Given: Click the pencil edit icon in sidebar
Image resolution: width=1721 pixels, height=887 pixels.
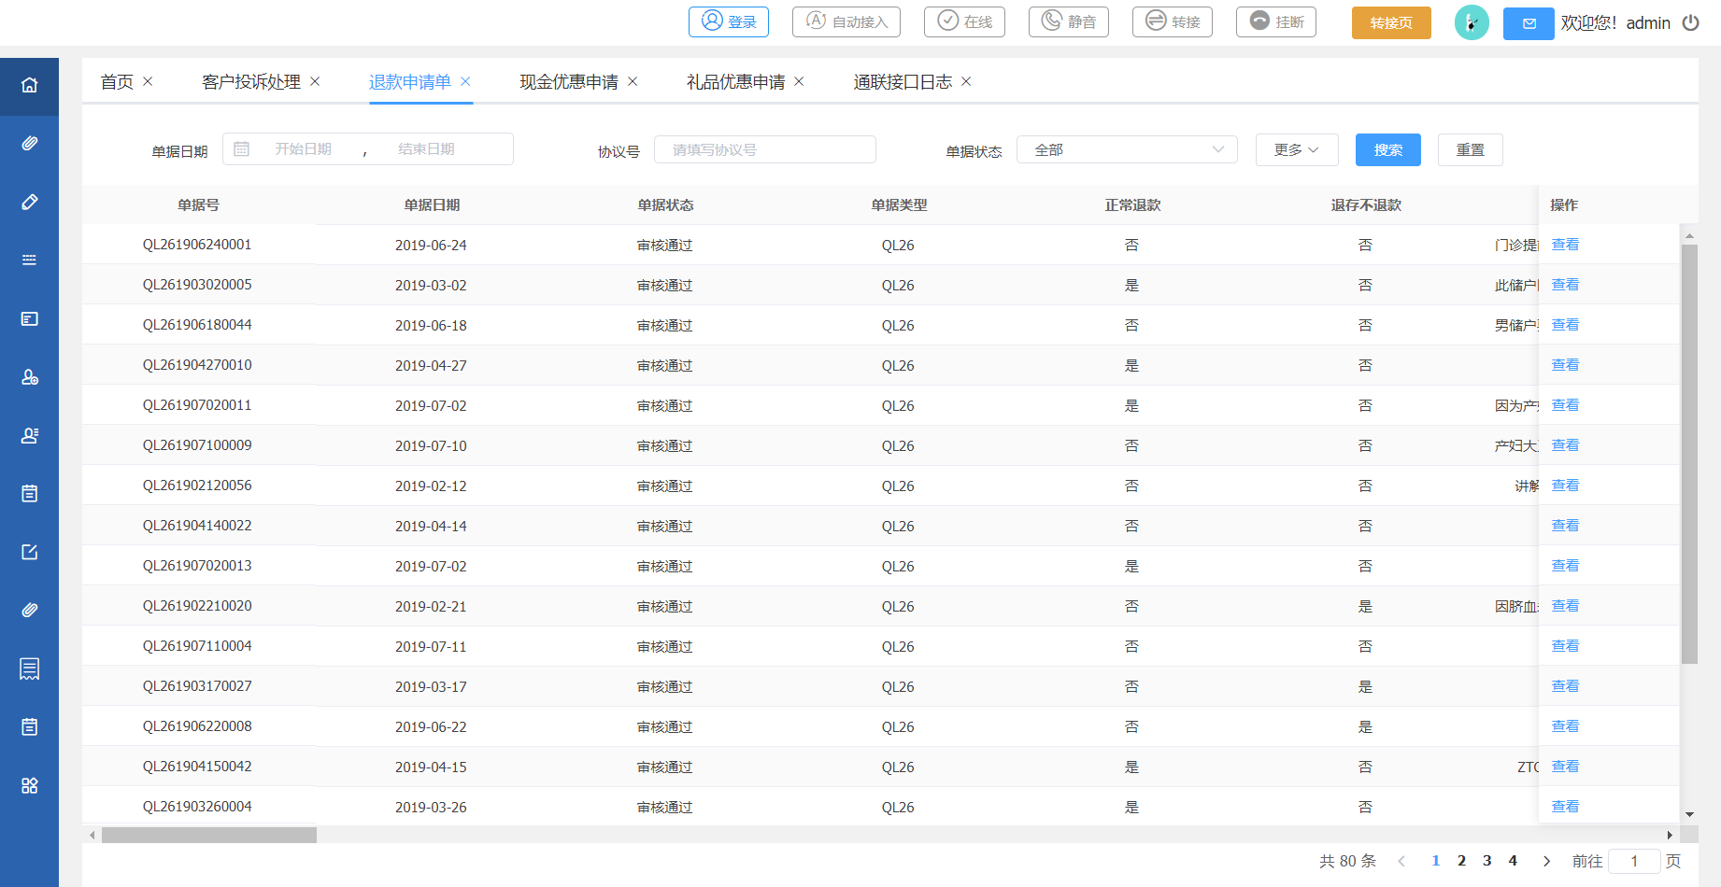Looking at the screenshot, I should (29, 202).
